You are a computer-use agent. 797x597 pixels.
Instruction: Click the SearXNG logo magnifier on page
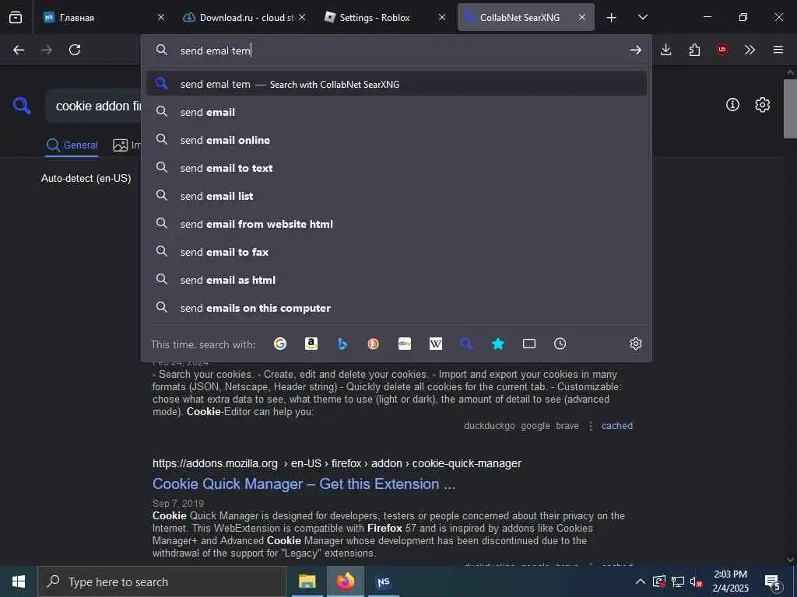point(22,106)
